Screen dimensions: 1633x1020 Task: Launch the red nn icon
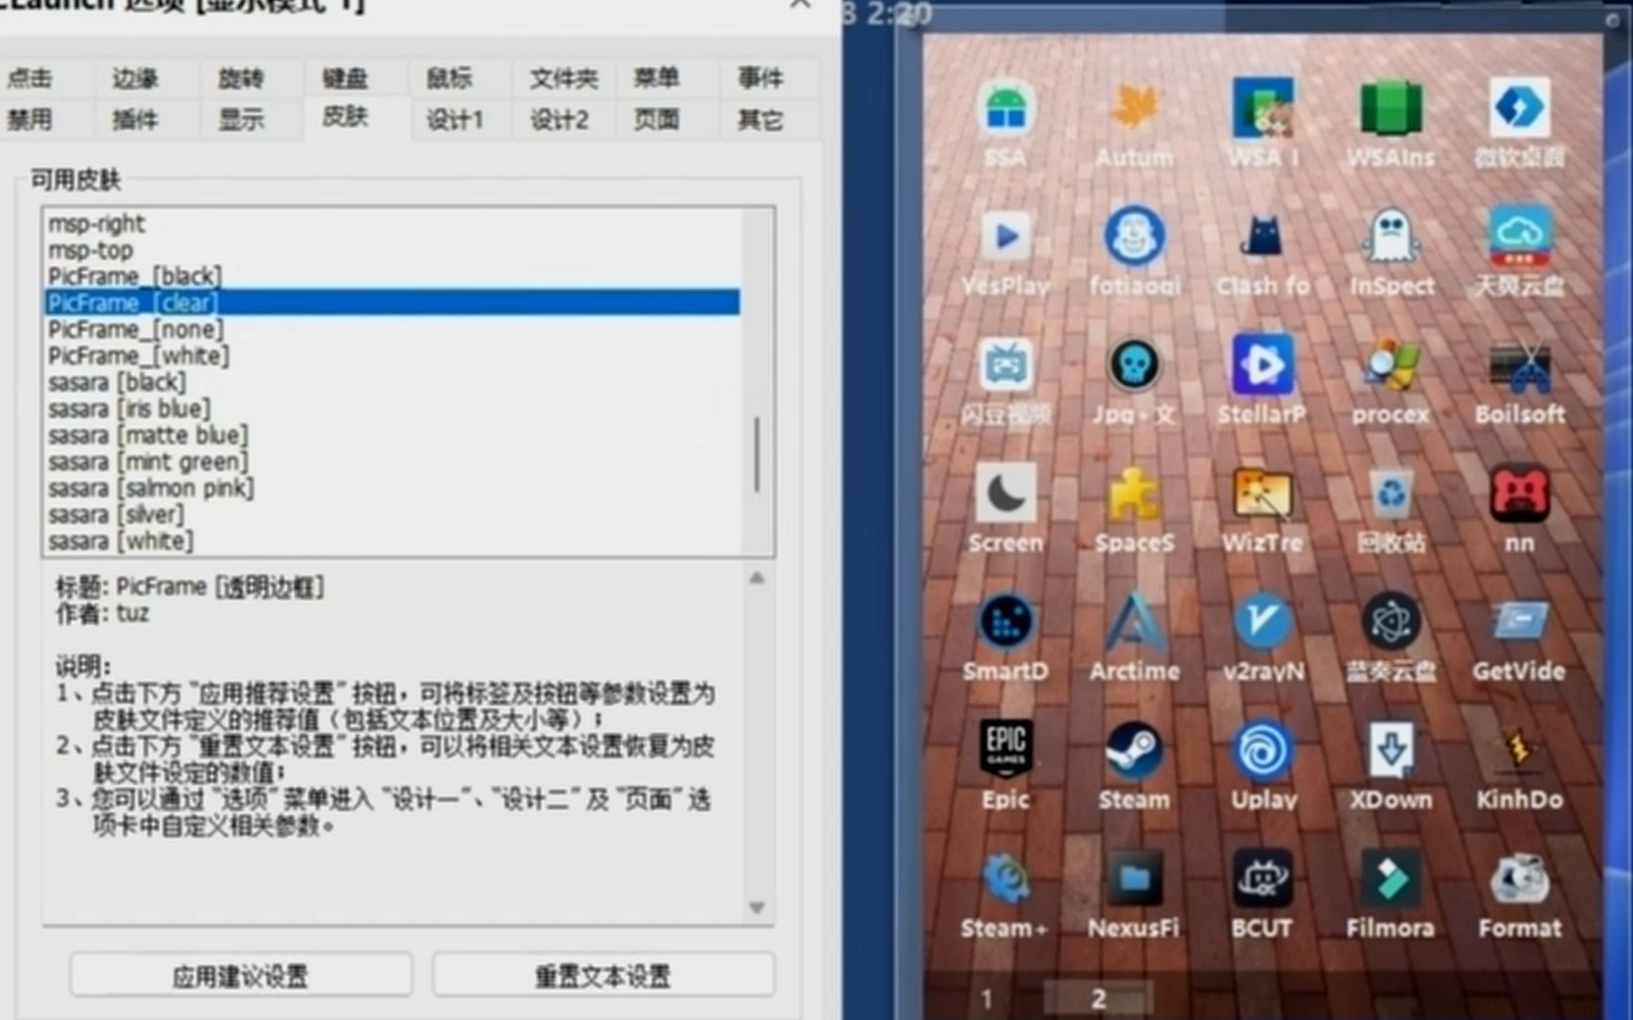click(1520, 493)
